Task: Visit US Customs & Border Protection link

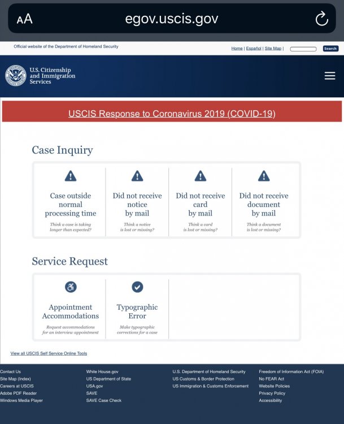Action: (203, 379)
